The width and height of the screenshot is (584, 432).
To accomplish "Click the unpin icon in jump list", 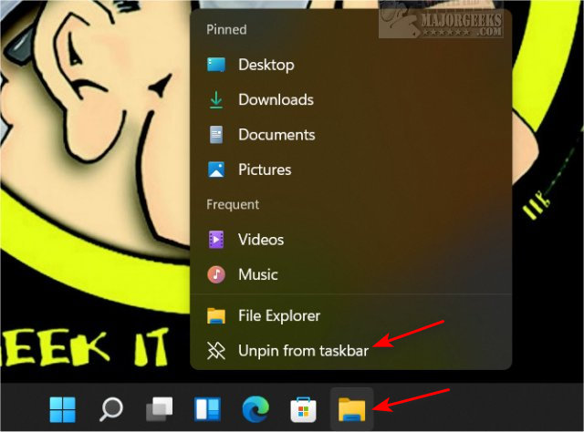I will click(x=216, y=351).
